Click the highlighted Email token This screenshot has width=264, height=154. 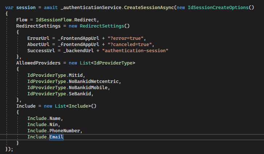tap(56, 137)
